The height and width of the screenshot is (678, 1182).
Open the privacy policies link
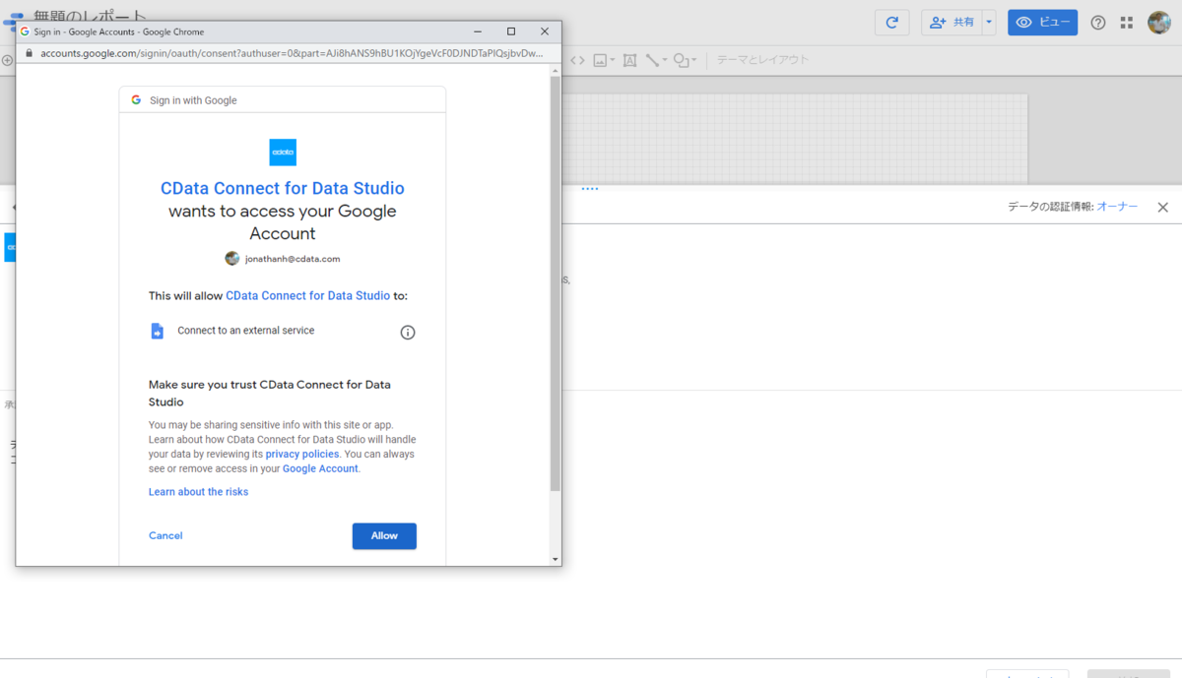(x=302, y=454)
